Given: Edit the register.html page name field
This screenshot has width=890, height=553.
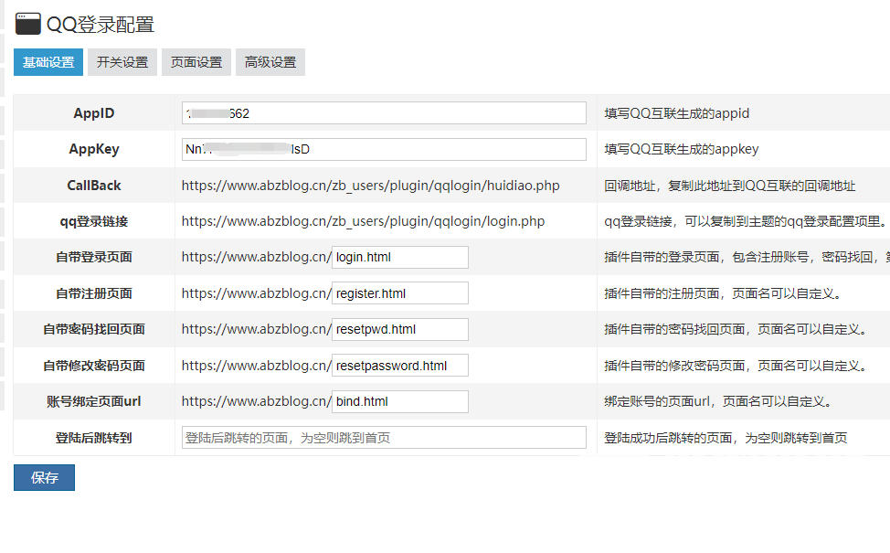Looking at the screenshot, I should click(x=400, y=293).
